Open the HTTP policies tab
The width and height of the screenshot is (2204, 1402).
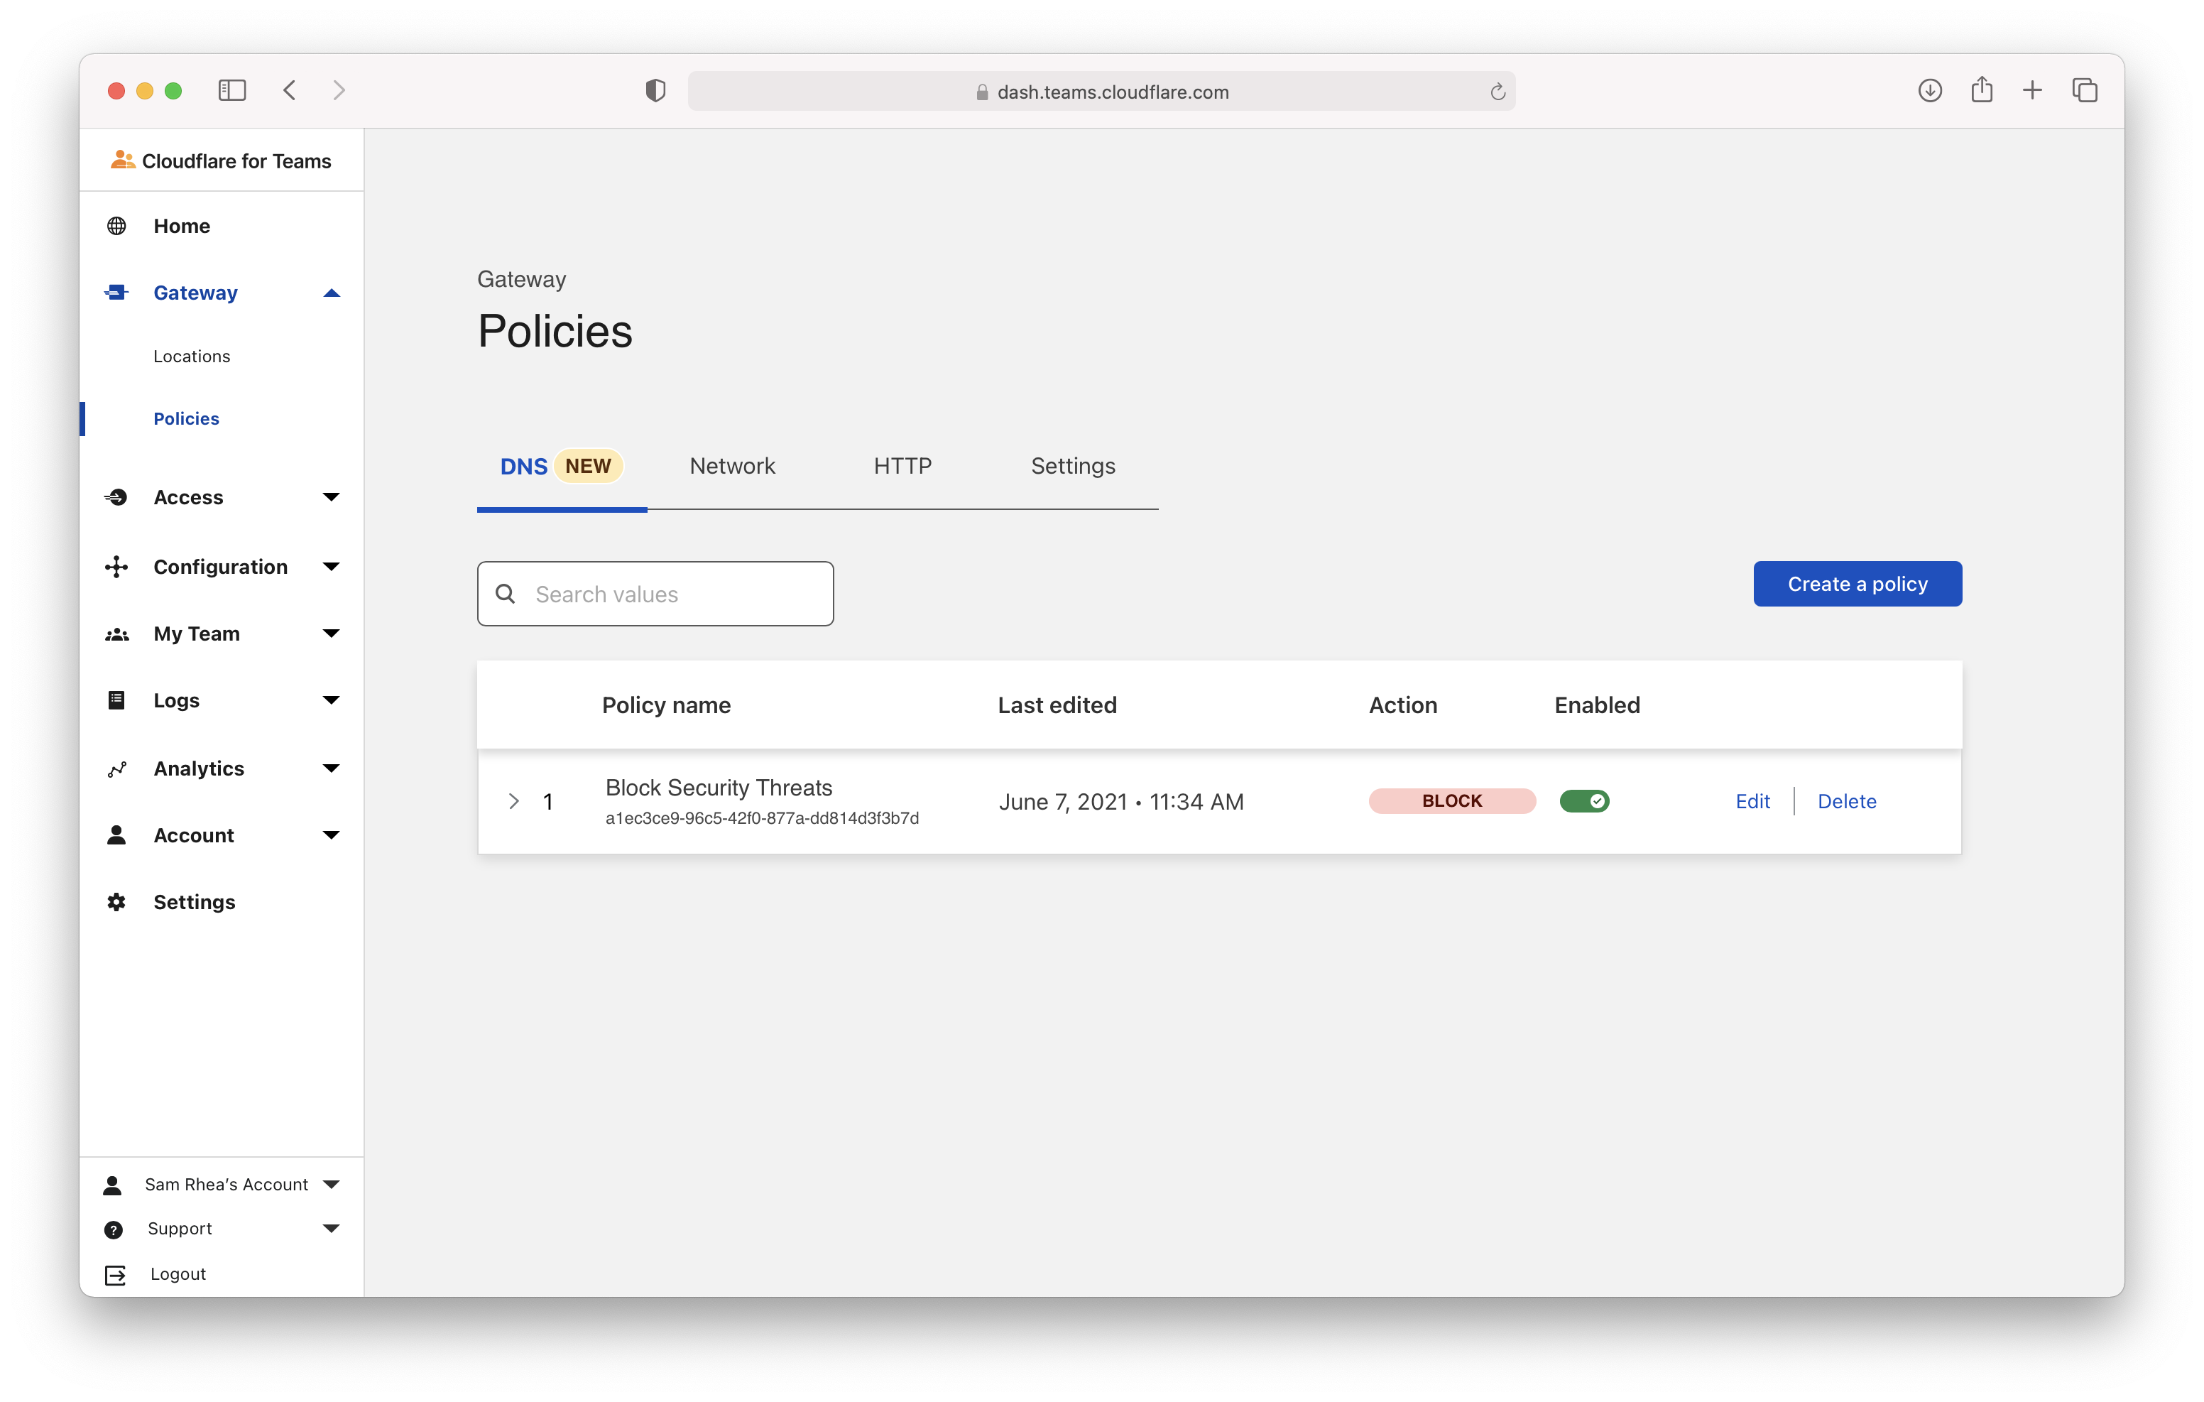(x=902, y=466)
